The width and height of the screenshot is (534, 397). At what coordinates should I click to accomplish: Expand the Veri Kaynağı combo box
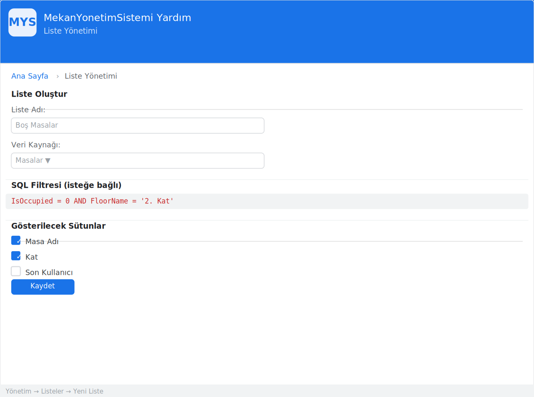tap(138, 160)
